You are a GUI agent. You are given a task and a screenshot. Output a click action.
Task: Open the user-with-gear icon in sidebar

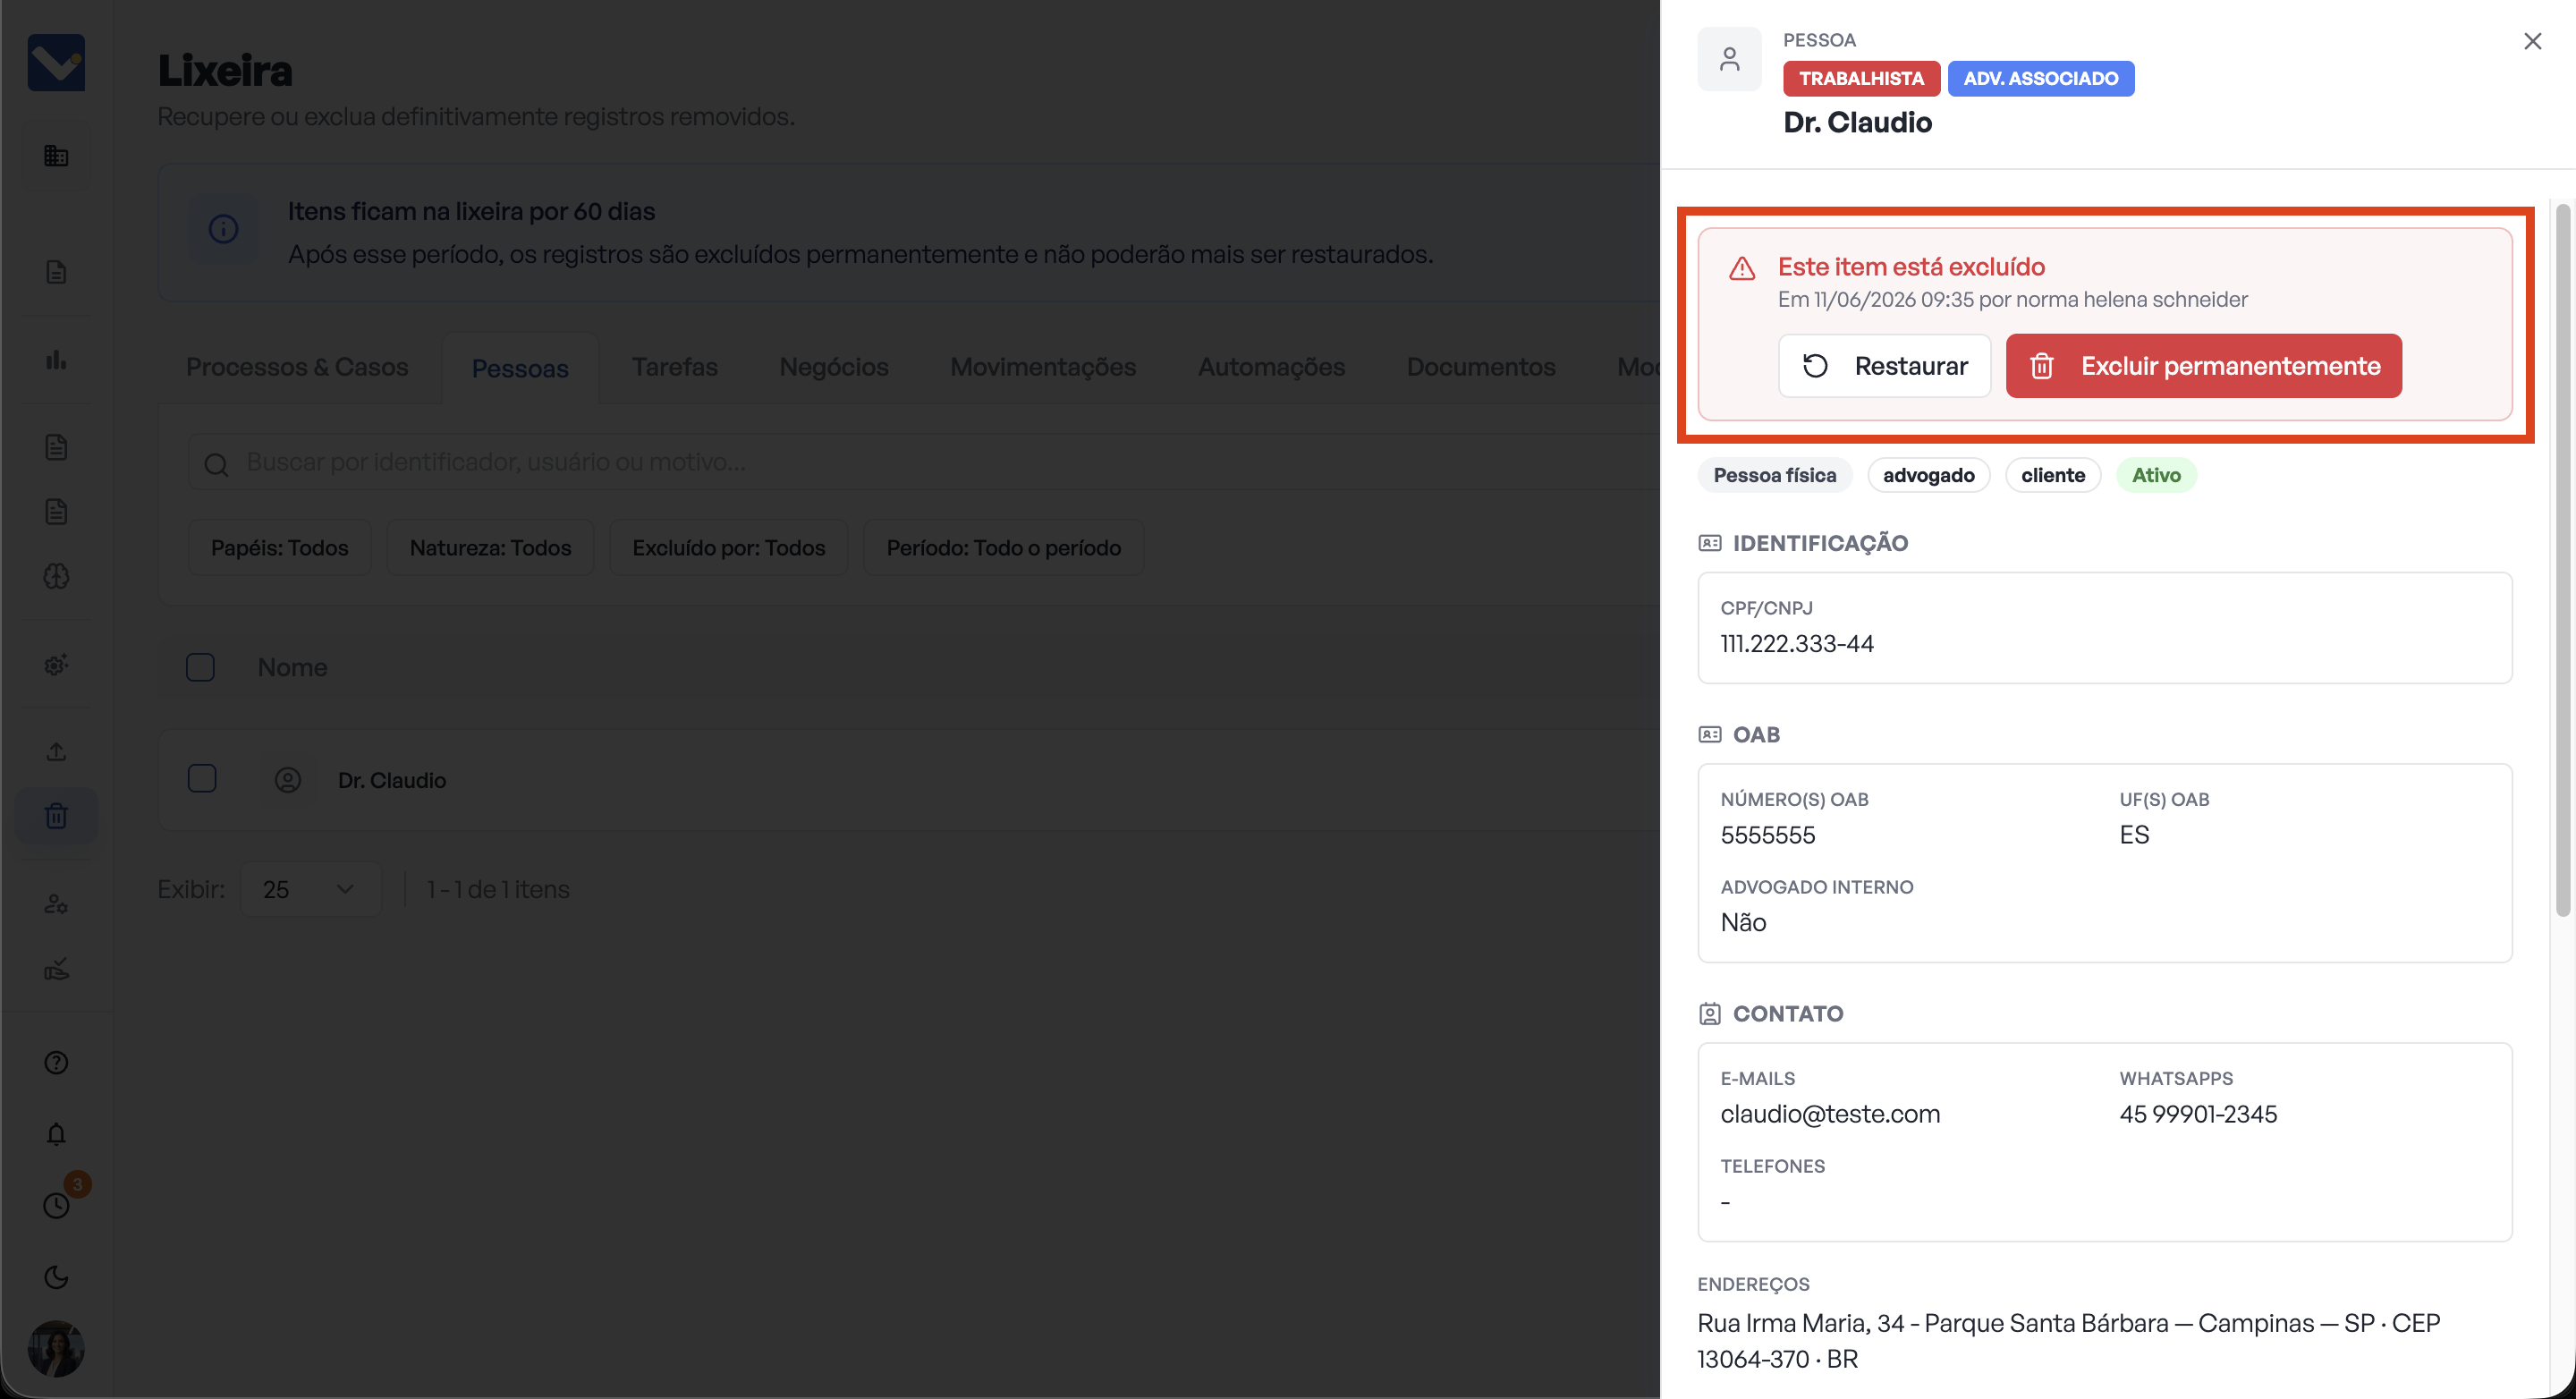pos(56,904)
